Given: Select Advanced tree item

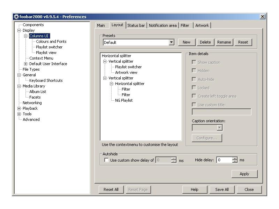Looking at the screenshot, I should point(31,119).
